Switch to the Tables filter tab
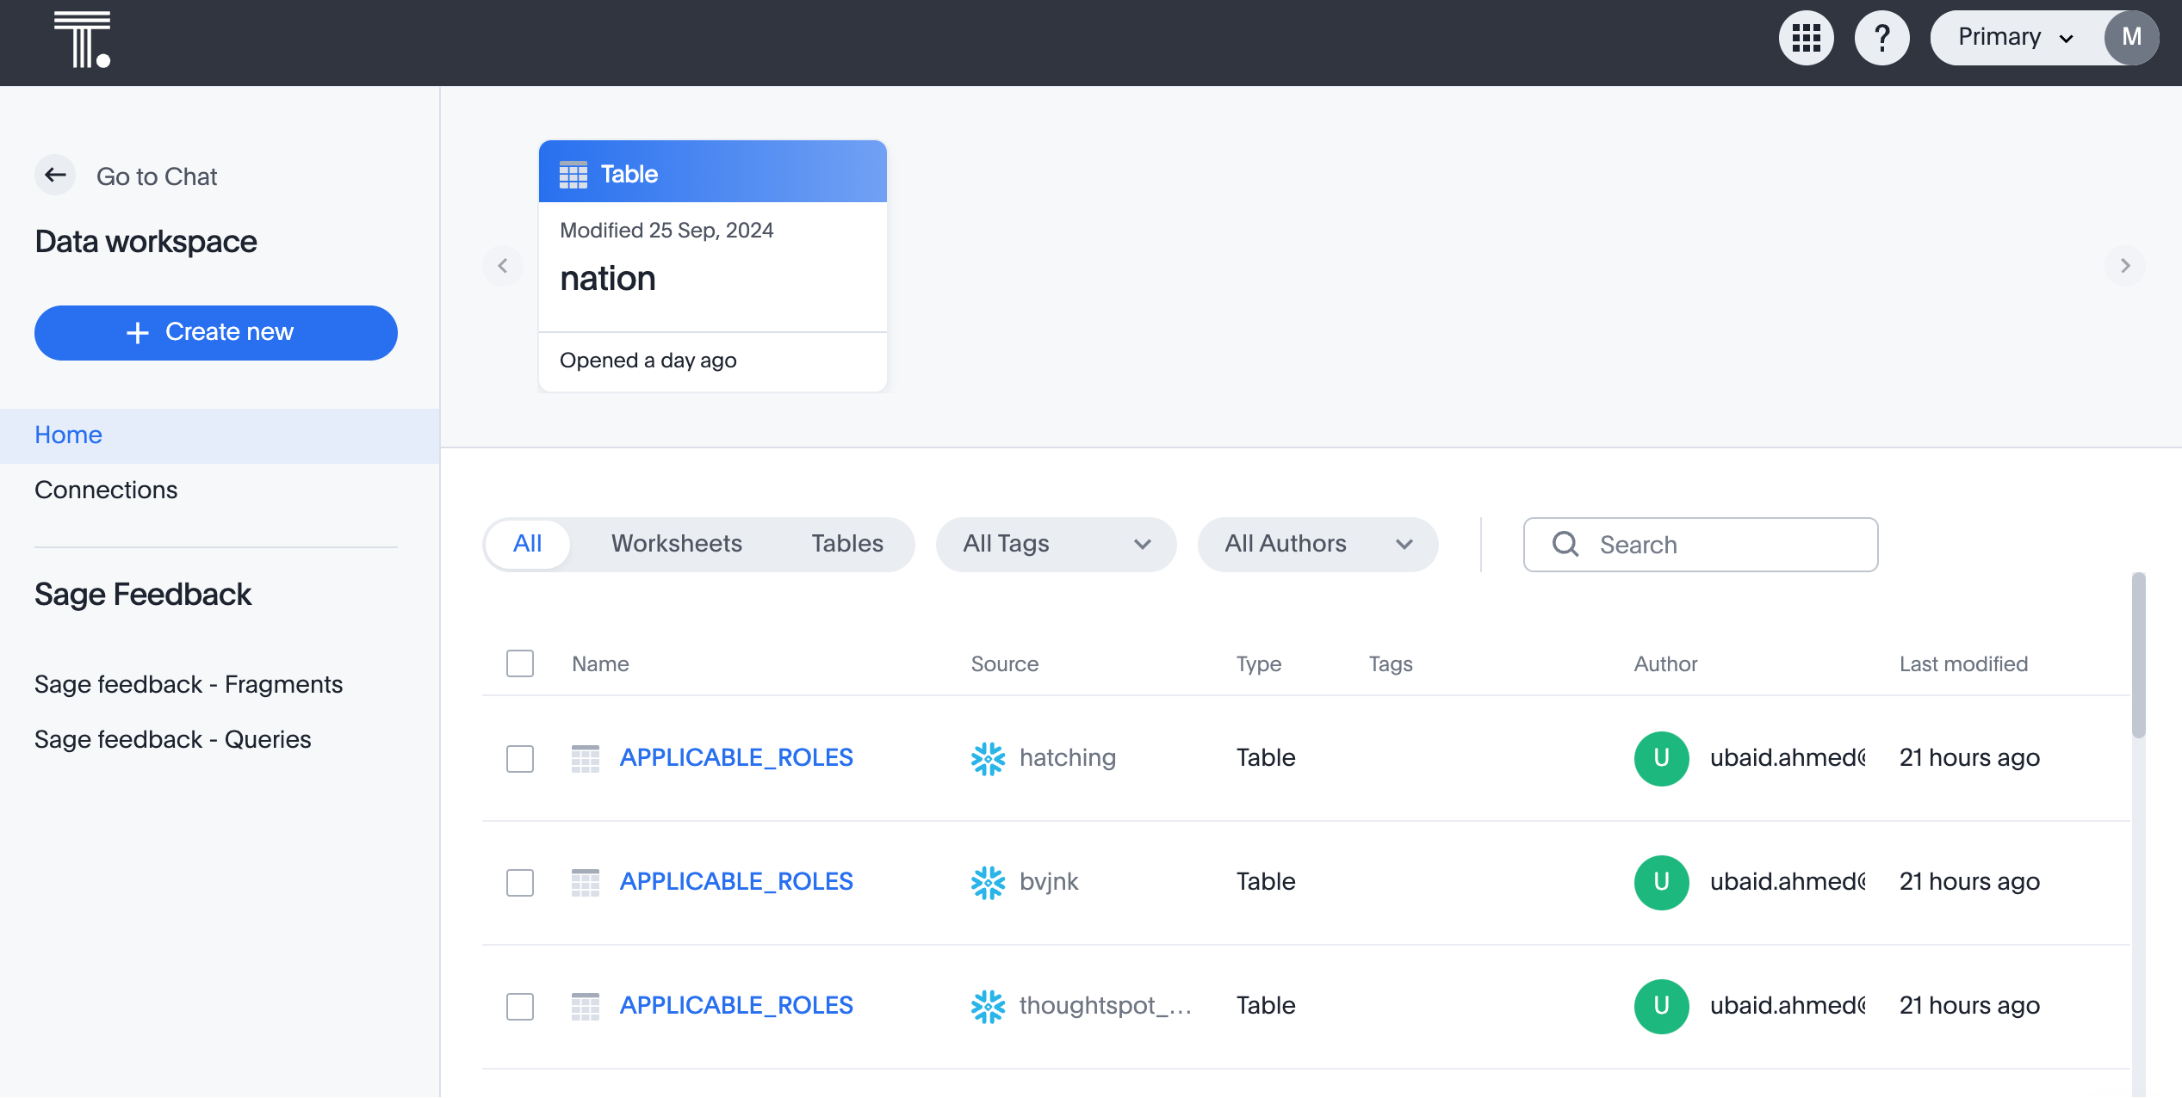This screenshot has height=1098, width=2182. coord(848,543)
